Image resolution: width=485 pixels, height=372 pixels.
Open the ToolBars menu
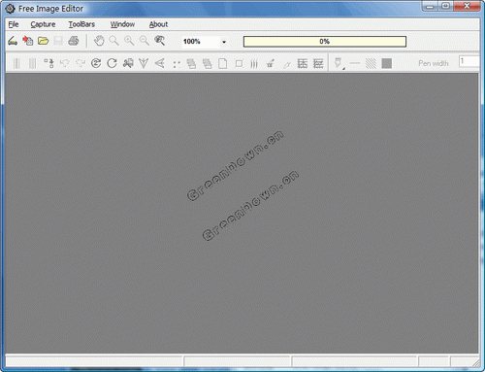point(81,24)
